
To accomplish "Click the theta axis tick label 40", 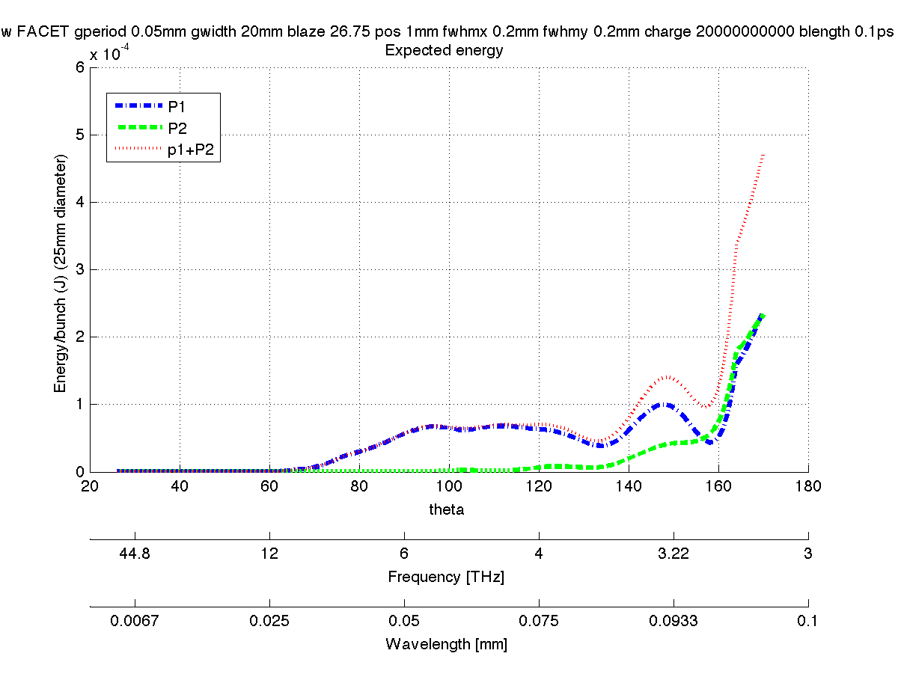I will click(x=180, y=486).
